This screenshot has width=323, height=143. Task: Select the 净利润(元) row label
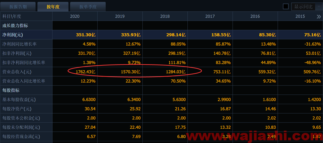tap(12, 35)
